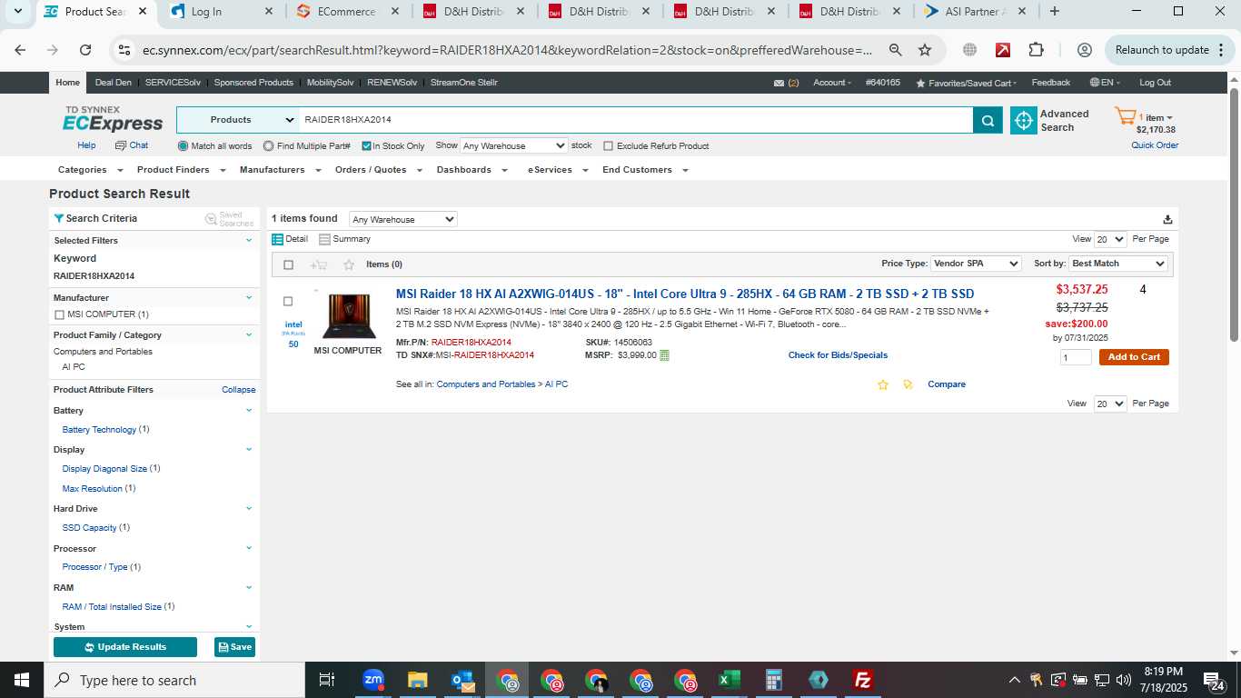Launch FileZilla from the taskbar
The height and width of the screenshot is (698, 1241).
point(863,680)
